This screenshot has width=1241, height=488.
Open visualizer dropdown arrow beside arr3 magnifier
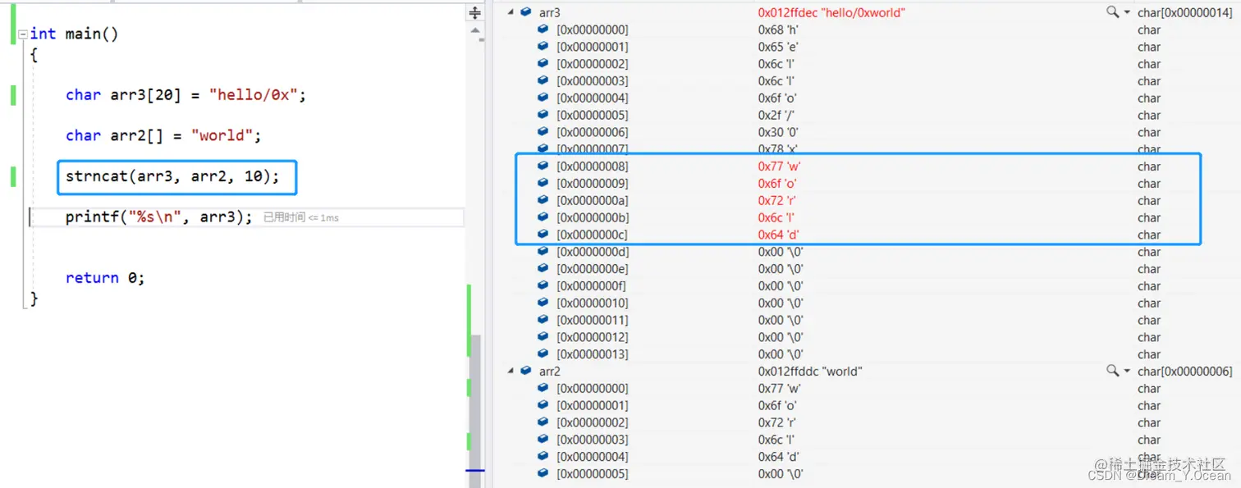[1127, 13]
